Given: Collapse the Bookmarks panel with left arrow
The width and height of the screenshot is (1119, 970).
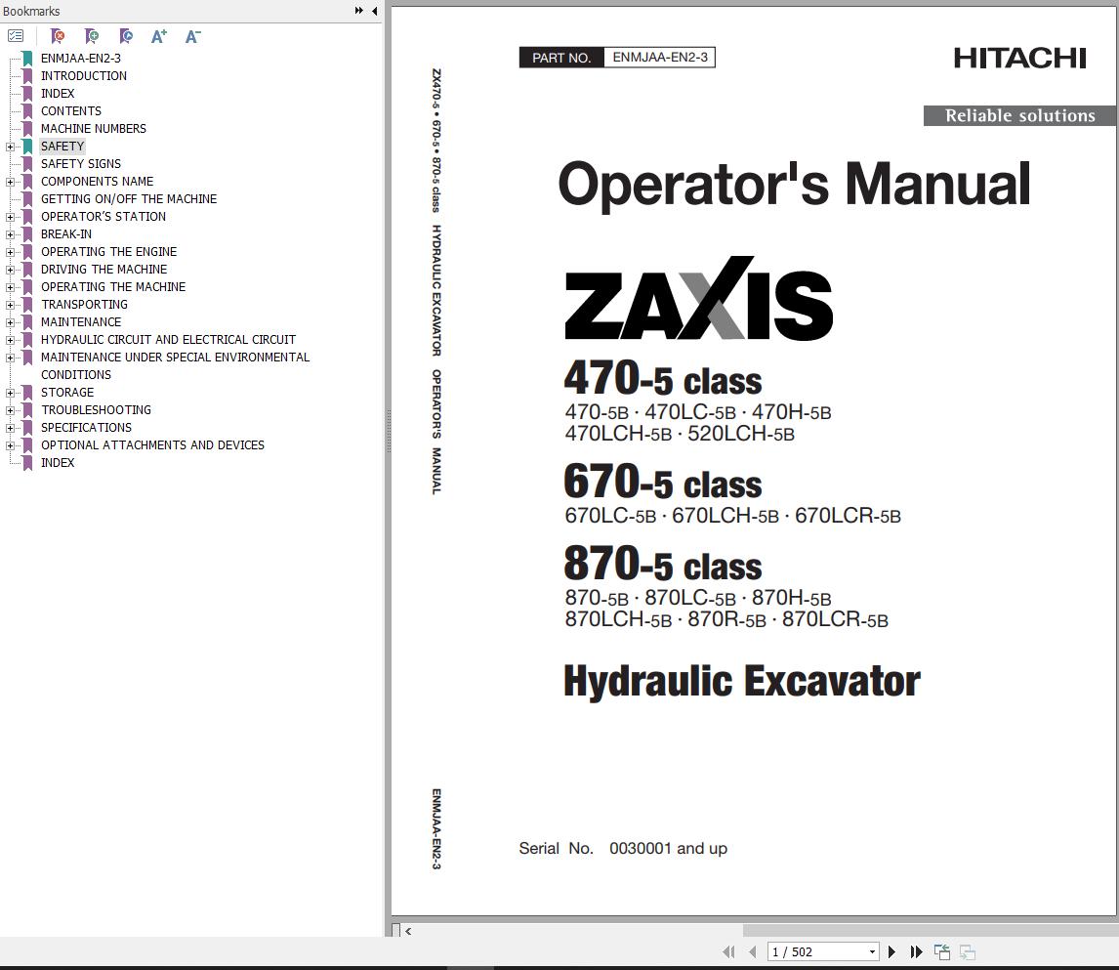Looking at the screenshot, I should point(375,11).
